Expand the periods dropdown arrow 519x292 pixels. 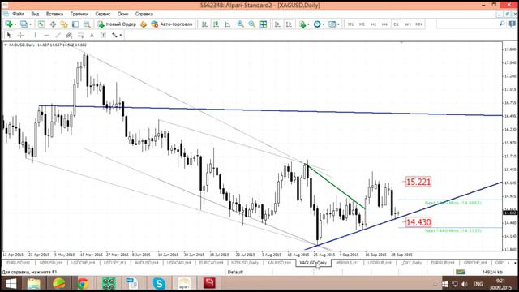pyautogui.click(x=324, y=24)
